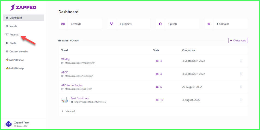Open three-dot menu for ABC technologies row
This screenshot has width=260, height=130.
tap(241, 87)
